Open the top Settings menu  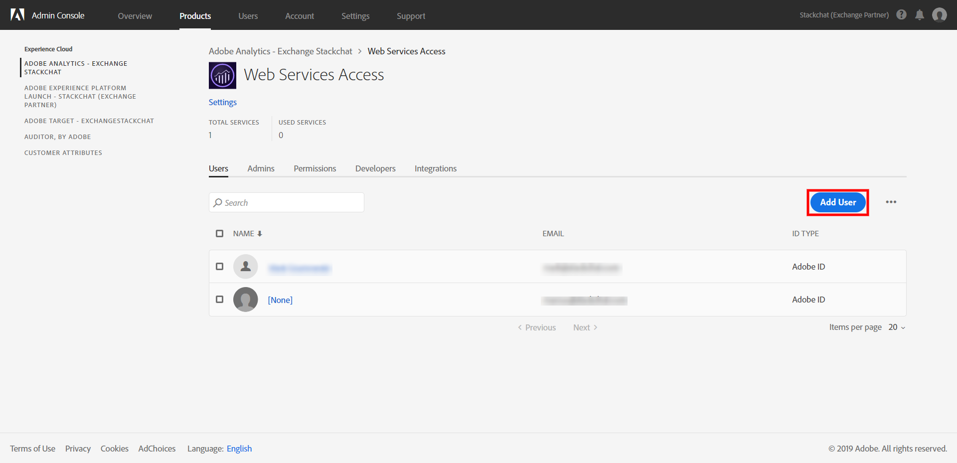coord(355,16)
